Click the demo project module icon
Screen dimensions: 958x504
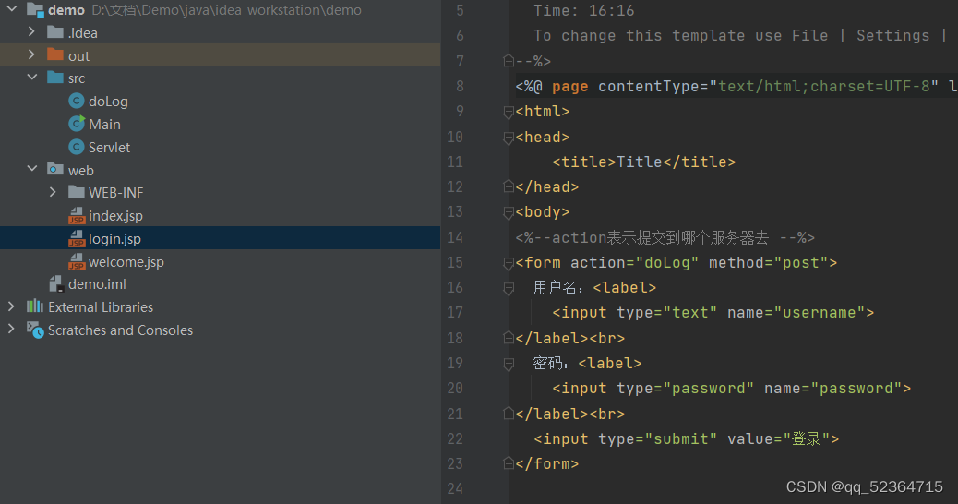[35, 10]
